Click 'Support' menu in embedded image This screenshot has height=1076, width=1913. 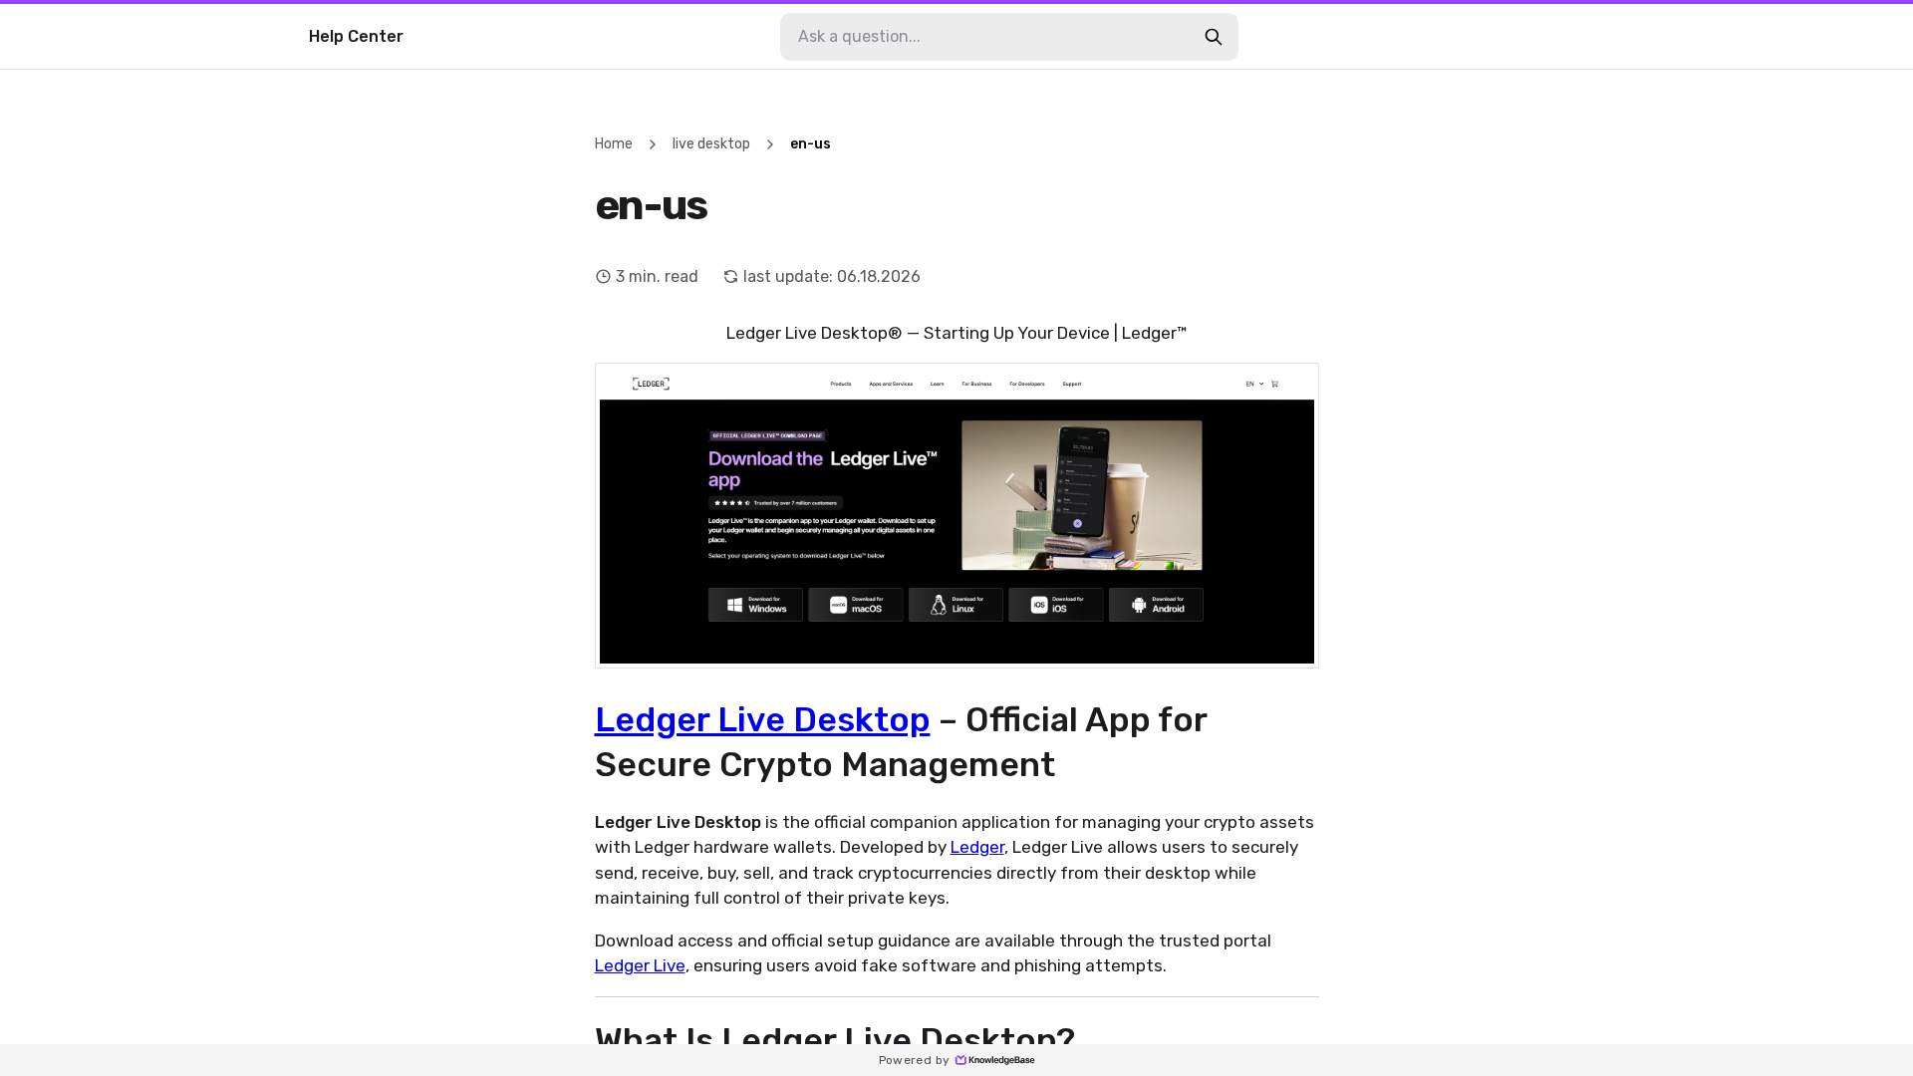(x=1072, y=384)
